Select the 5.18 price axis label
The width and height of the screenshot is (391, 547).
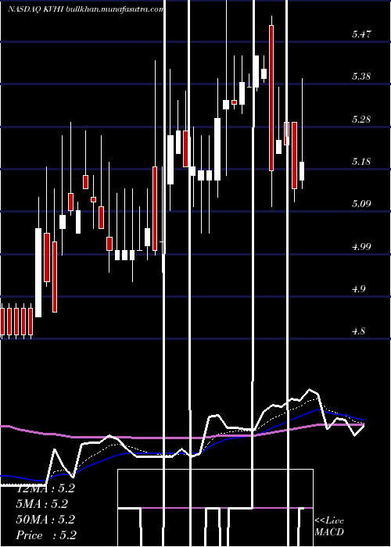point(361,162)
